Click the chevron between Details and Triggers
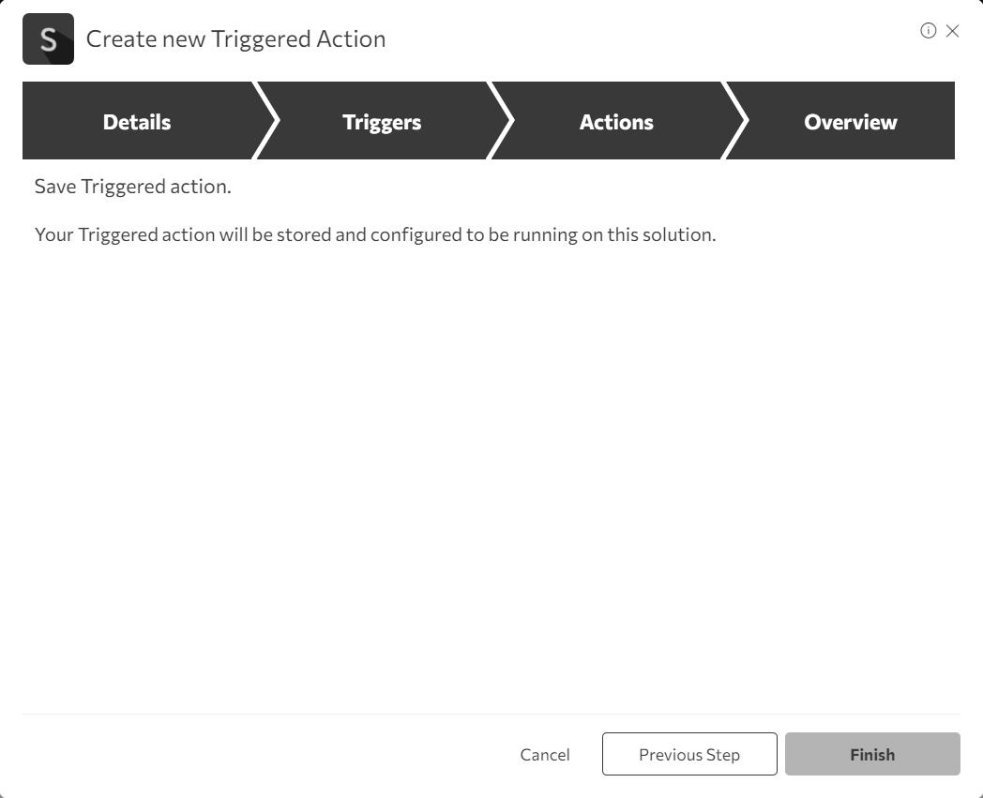This screenshot has width=983, height=798. (267, 121)
